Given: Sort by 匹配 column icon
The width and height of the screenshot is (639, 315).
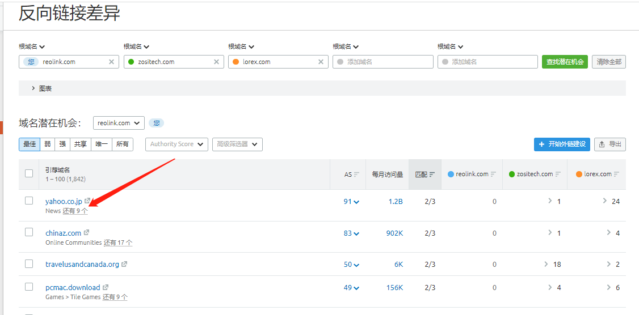Looking at the screenshot, I should (x=432, y=174).
